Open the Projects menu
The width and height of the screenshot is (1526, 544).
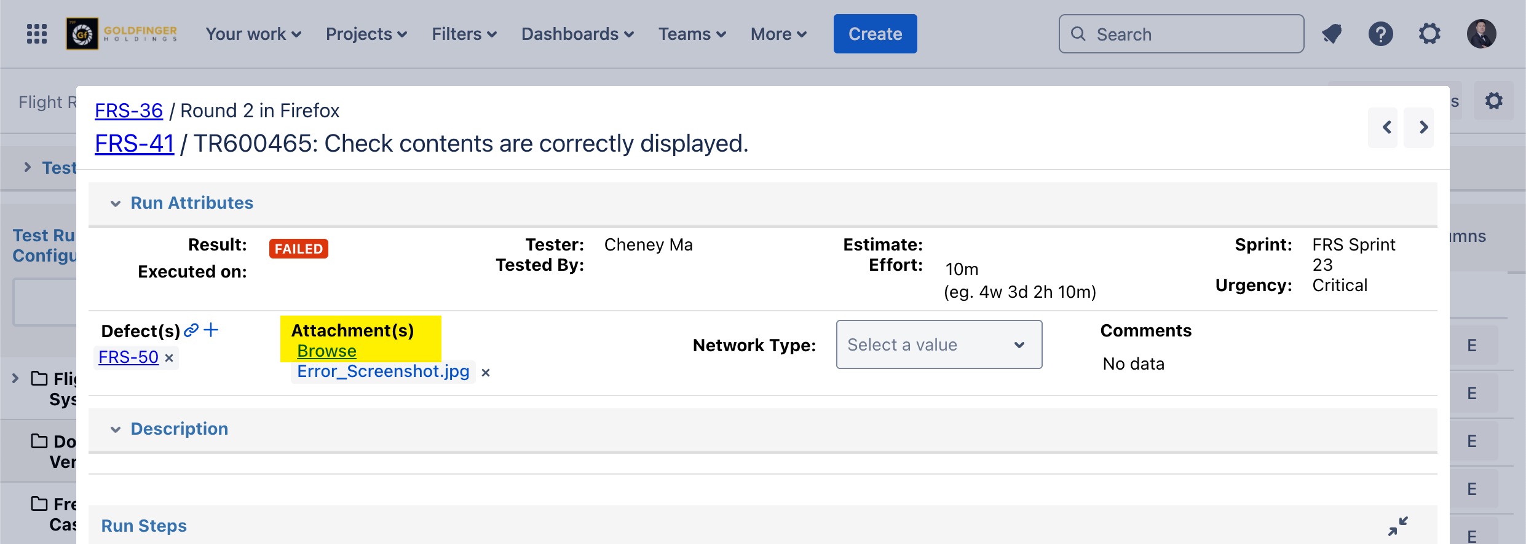tap(366, 34)
